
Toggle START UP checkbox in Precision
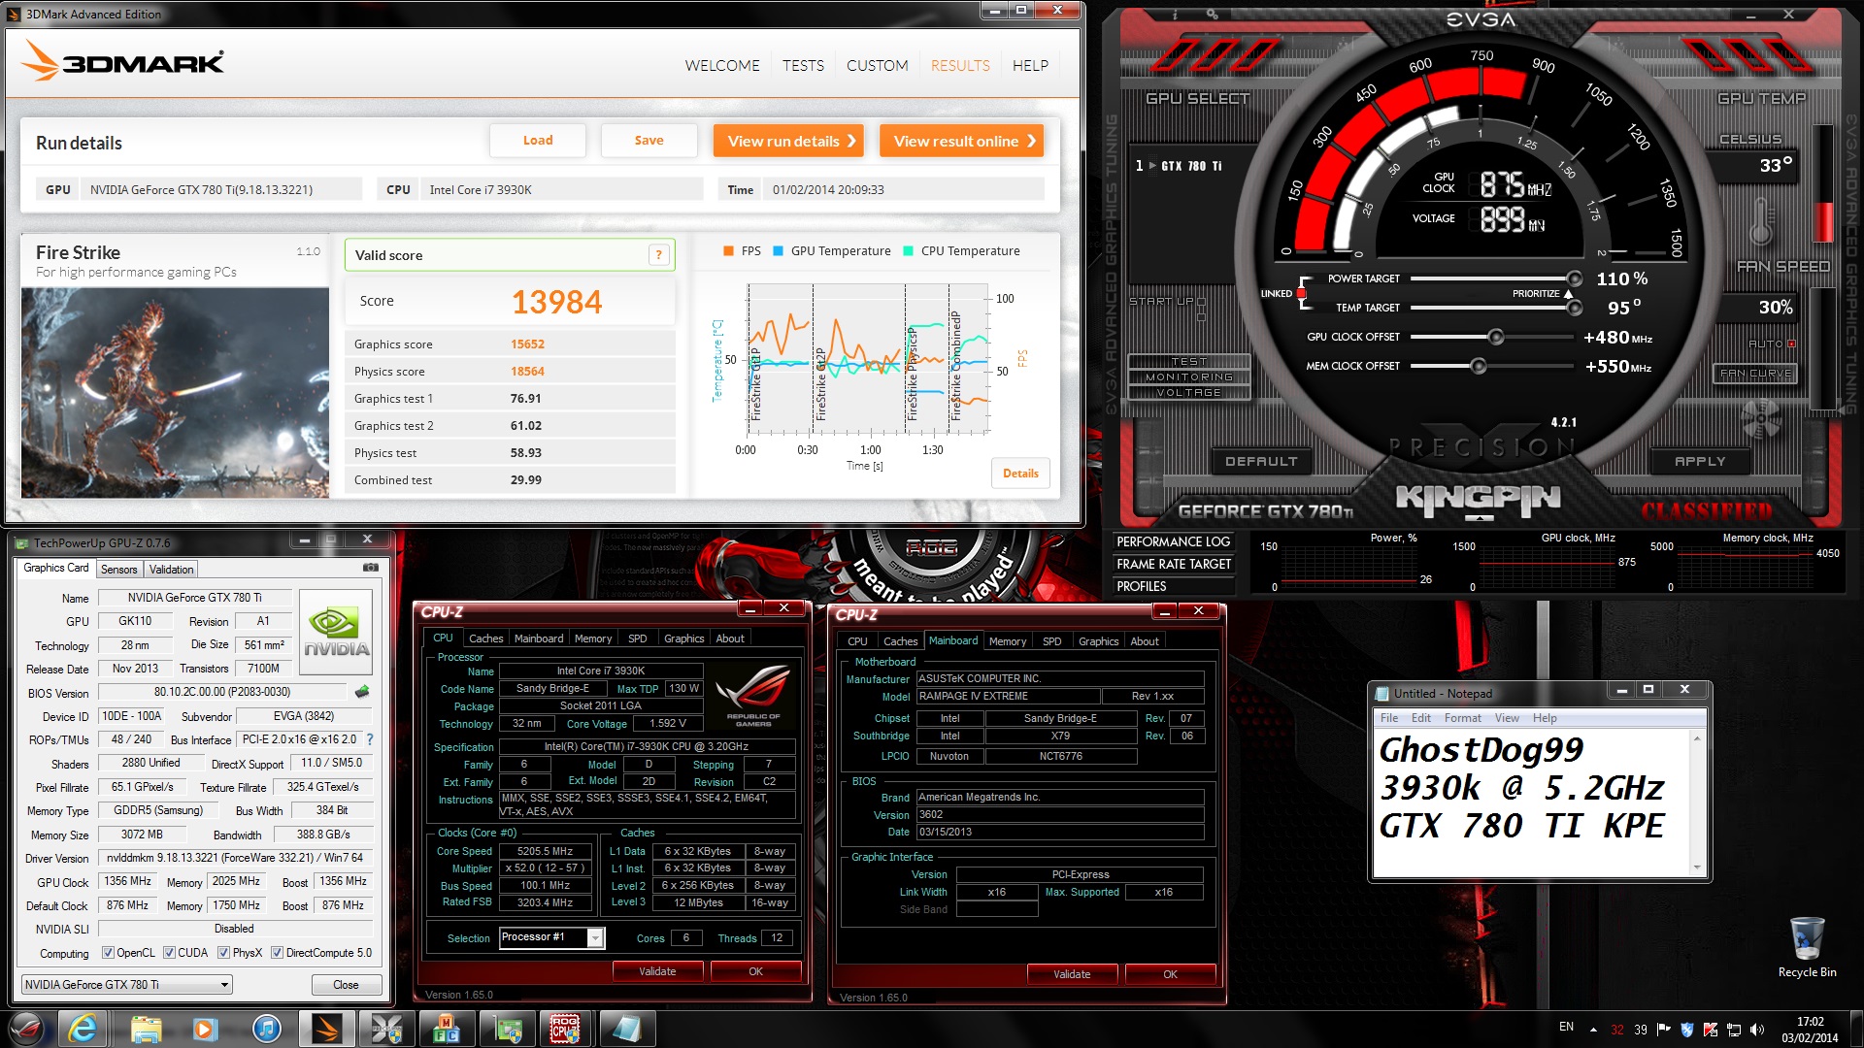pyautogui.click(x=1201, y=302)
